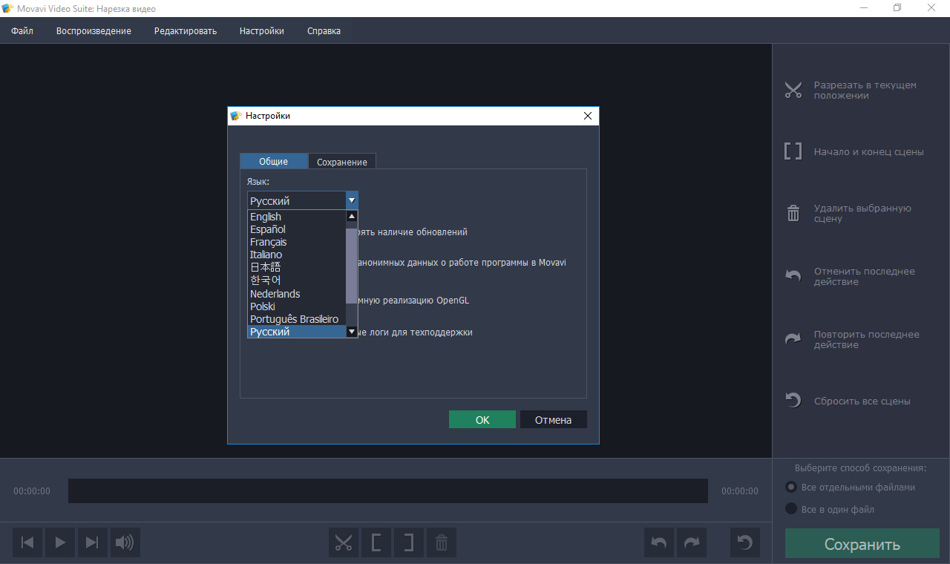The image size is (950, 564).
Task: Confirm settings with the OK button
Action: pos(482,420)
